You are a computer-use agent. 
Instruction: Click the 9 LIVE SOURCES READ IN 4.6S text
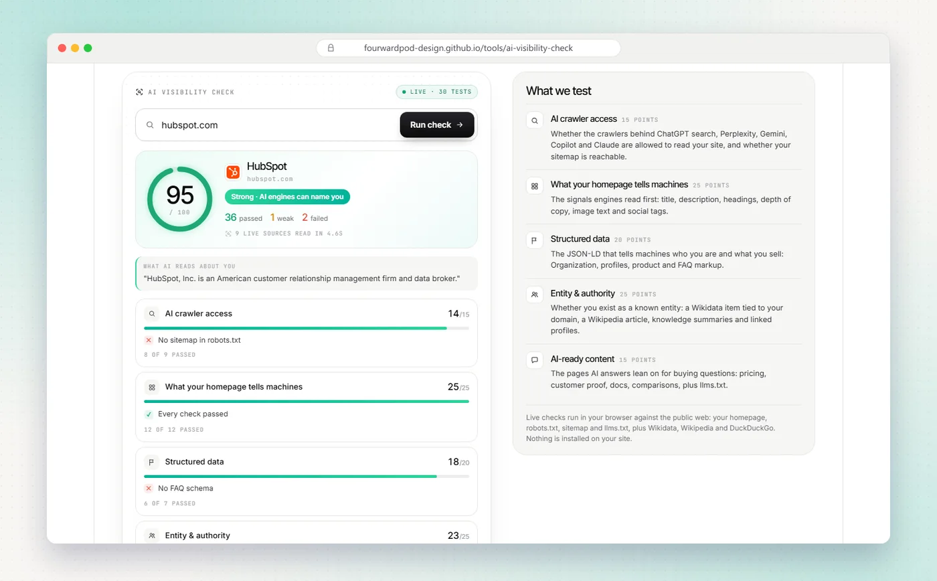pos(288,234)
